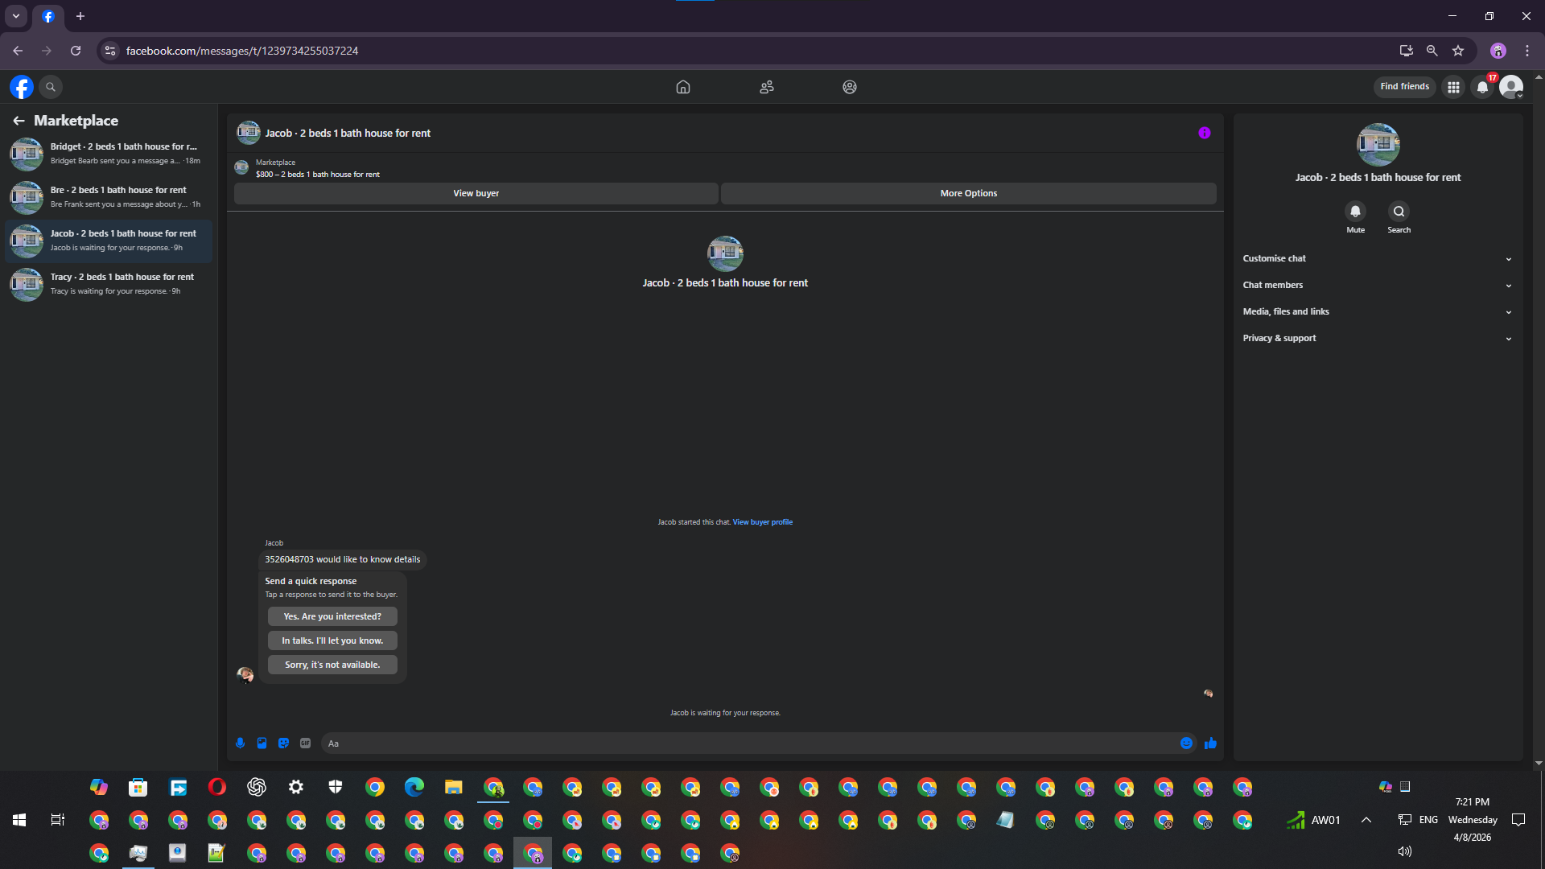This screenshot has width=1545, height=869.
Task: Expand the Privacy & support section
Action: click(x=1376, y=338)
